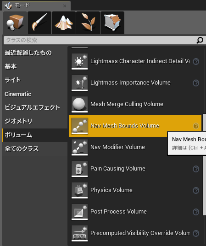
Task: Select Physics Volume text
Action: 111,190
